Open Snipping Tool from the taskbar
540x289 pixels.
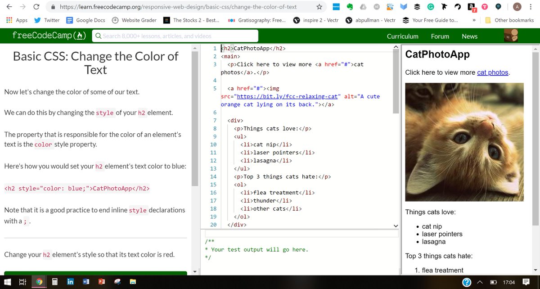click(x=117, y=282)
